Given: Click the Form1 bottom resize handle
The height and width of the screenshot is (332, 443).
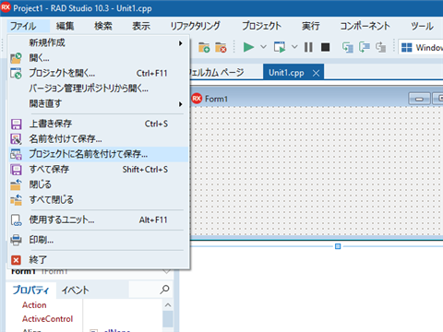Looking at the screenshot, I should click(338, 246).
